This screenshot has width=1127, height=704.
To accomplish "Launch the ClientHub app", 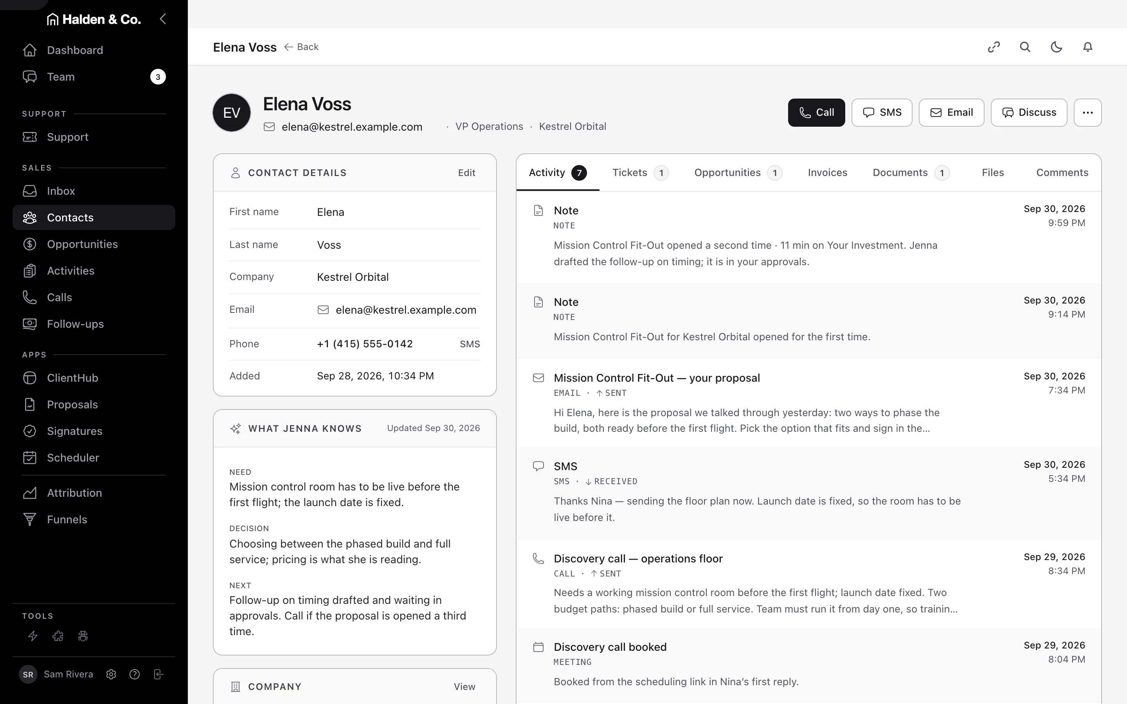I will [x=94, y=377].
